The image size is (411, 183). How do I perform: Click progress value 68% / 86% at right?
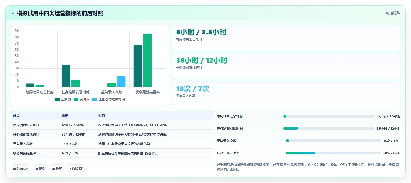pos(392,153)
